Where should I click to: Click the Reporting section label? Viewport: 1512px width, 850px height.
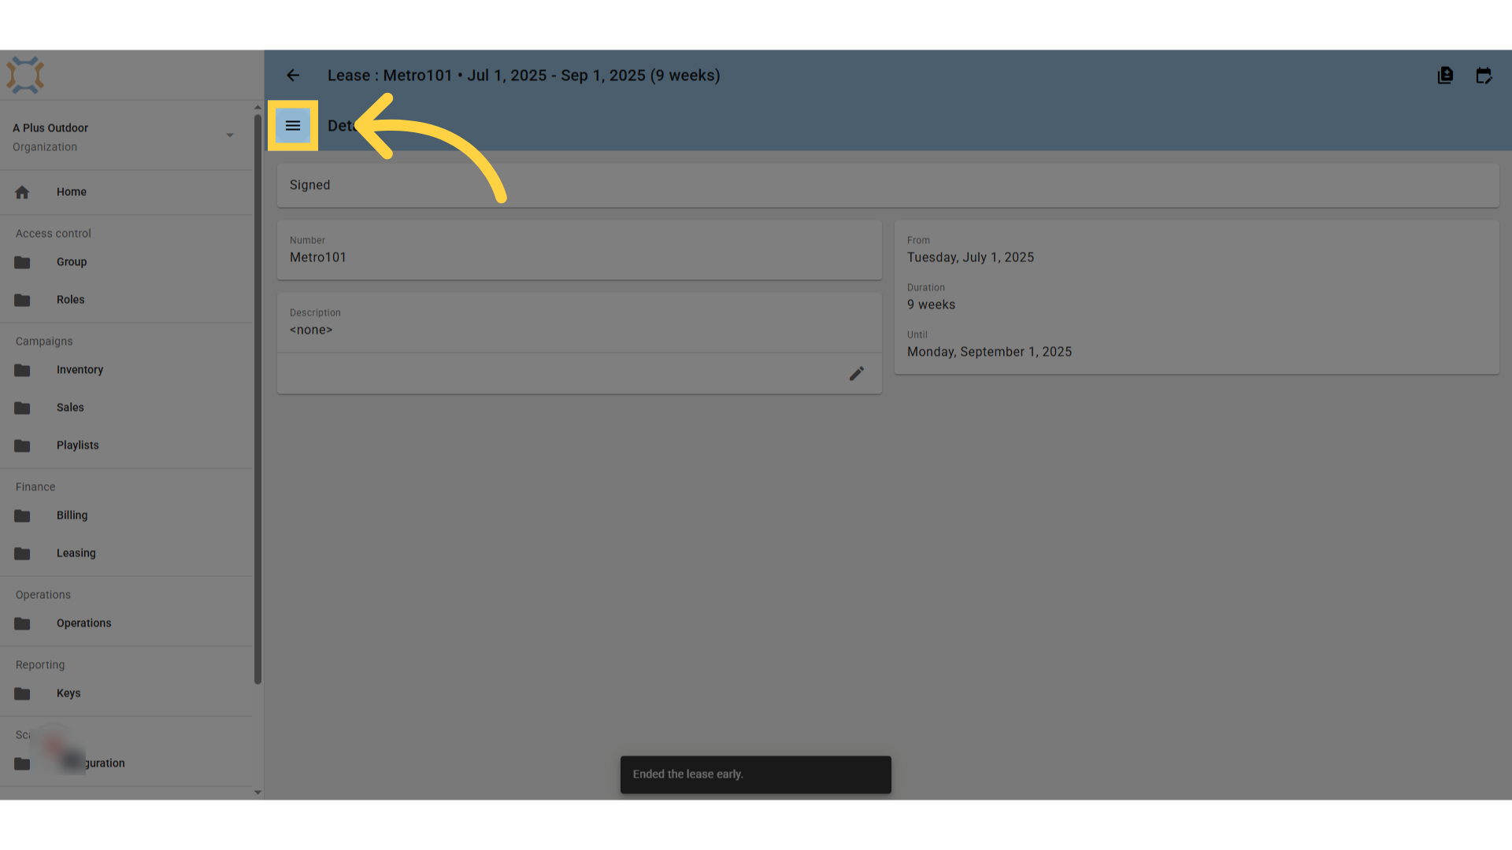point(40,665)
